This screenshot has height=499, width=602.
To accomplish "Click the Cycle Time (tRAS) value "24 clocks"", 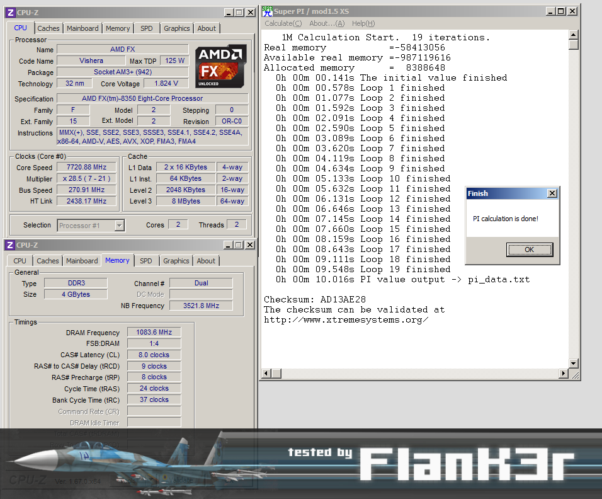I will point(154,388).
